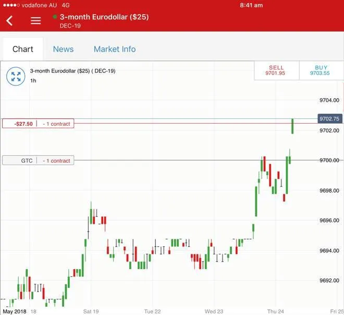Tap the 9696.00 price axis label
The image size is (344, 315).
click(x=329, y=221)
